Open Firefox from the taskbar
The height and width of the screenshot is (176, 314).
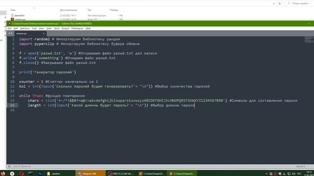(x=3, y=174)
